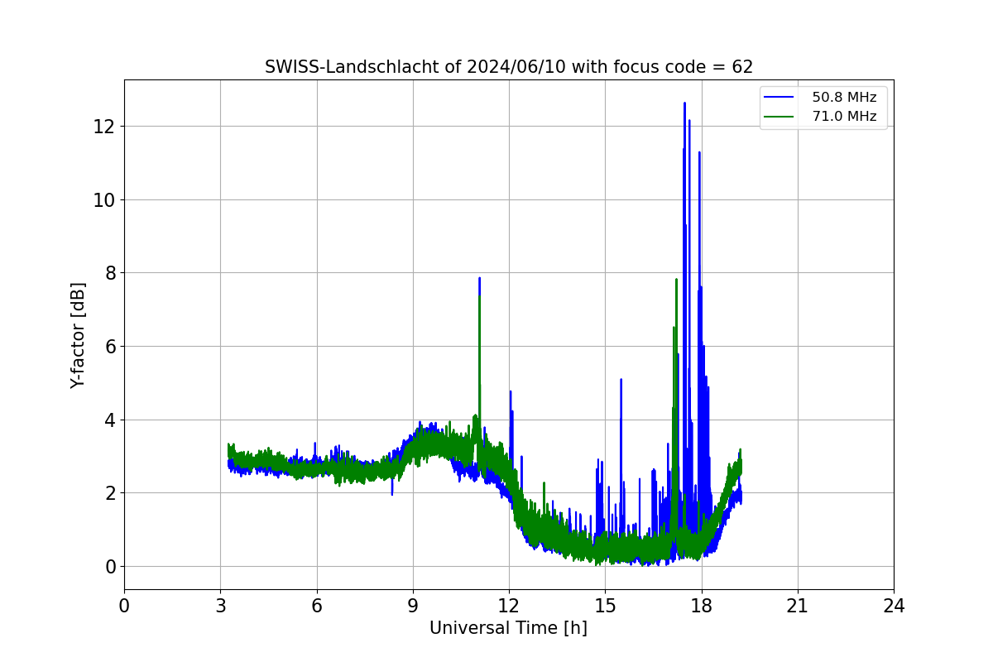Click y-axis tick label 2
This screenshot has width=993, height=662.
(109, 493)
